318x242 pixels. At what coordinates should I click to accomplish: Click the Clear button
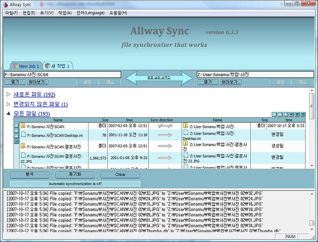[121, 175]
